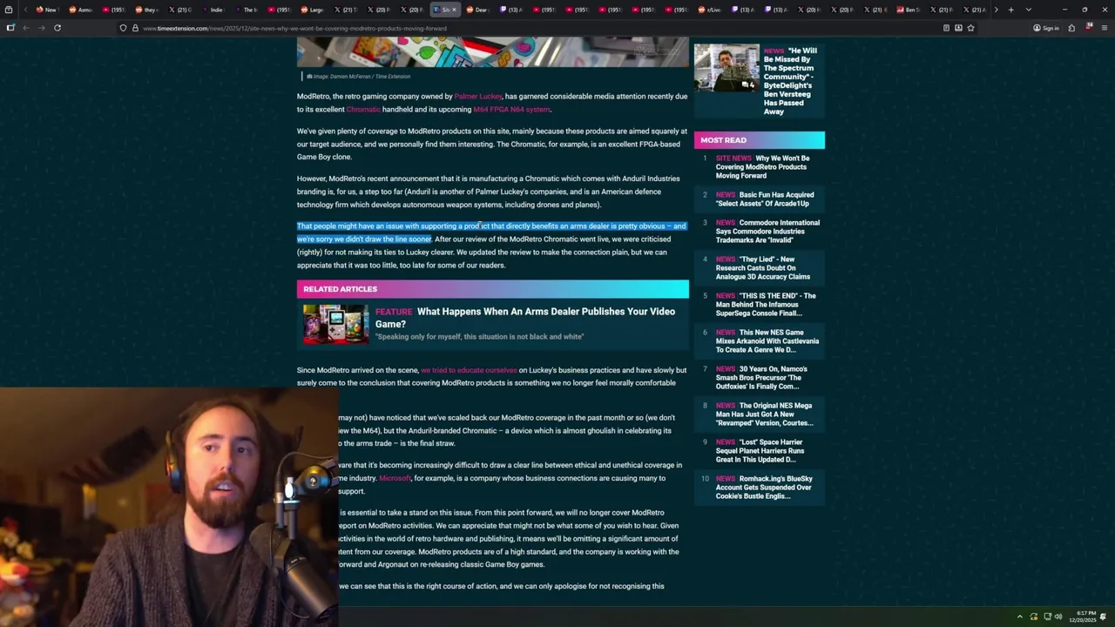Open 'What Happens When An Arms Dealer' feature
This screenshot has height=627, width=1115.
[525, 317]
